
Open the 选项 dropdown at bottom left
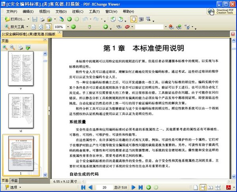pos(20,187)
